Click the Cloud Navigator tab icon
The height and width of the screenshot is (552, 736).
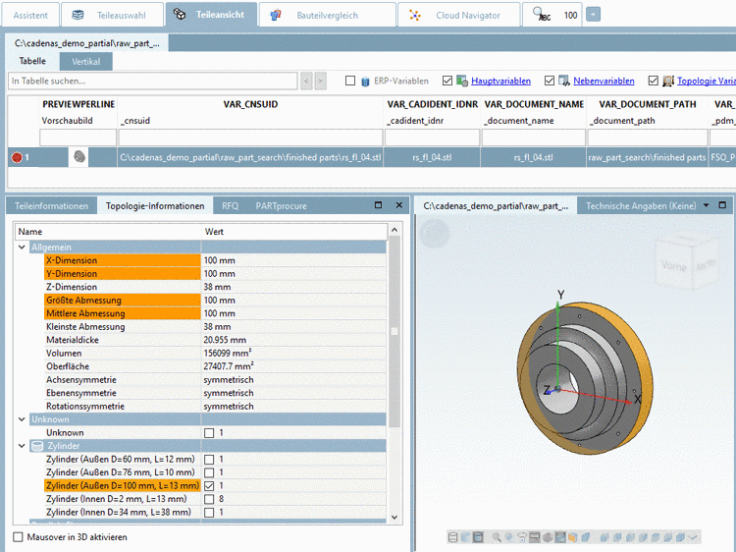tap(415, 15)
